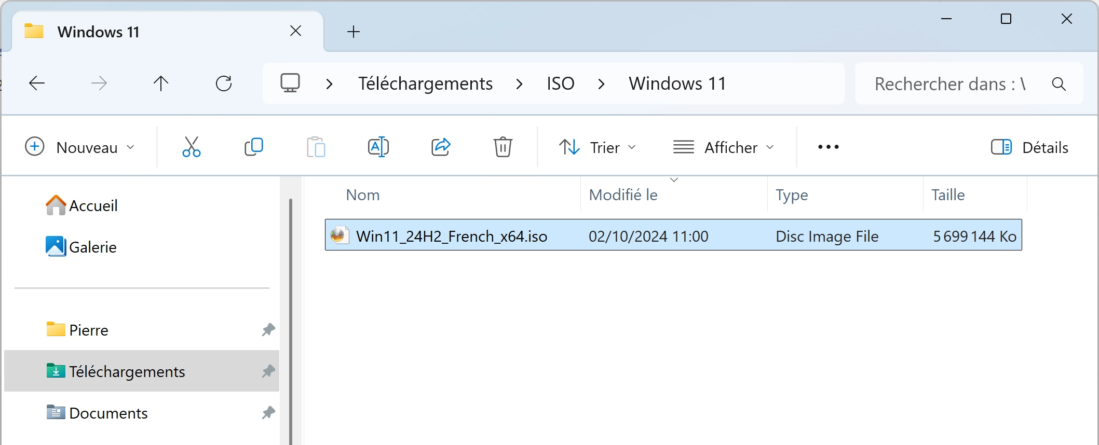Unpin Documents via its pin icon

tap(268, 413)
